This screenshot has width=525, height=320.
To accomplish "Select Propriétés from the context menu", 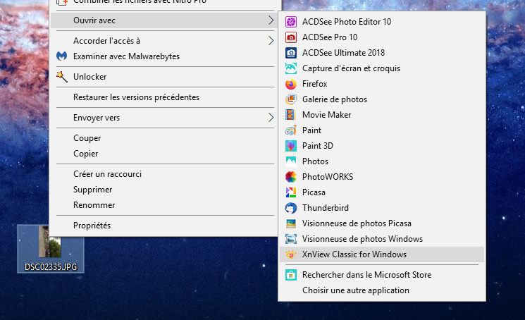I will pos(92,226).
